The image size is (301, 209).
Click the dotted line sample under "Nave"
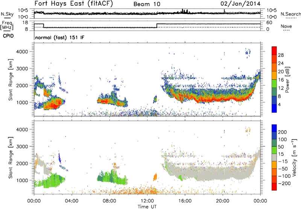(x=286, y=30)
